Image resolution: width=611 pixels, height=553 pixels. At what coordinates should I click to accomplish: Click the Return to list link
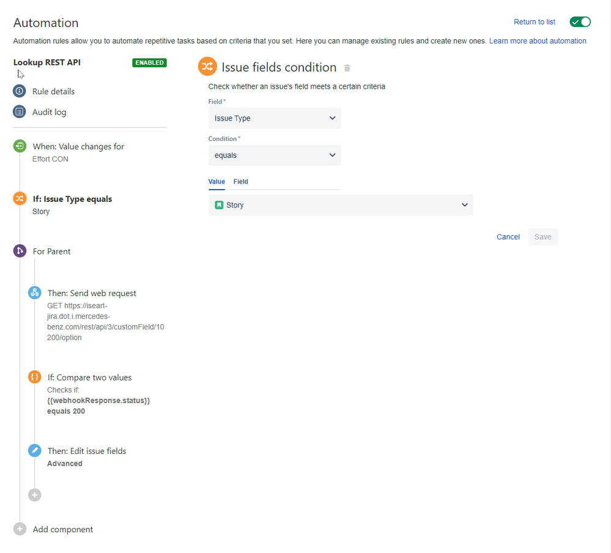tap(534, 22)
